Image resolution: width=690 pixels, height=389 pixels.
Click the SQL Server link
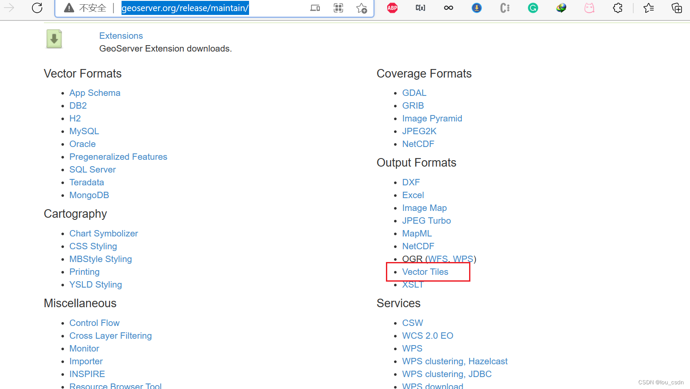(93, 170)
